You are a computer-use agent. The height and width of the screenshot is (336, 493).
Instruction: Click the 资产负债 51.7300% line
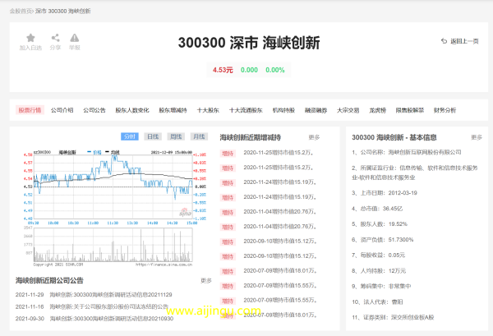point(383,240)
